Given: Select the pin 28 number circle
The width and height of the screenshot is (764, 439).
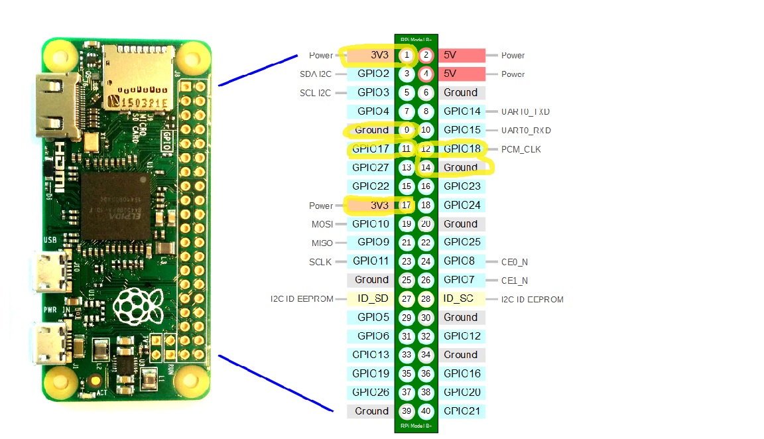Looking at the screenshot, I should coord(426,298).
